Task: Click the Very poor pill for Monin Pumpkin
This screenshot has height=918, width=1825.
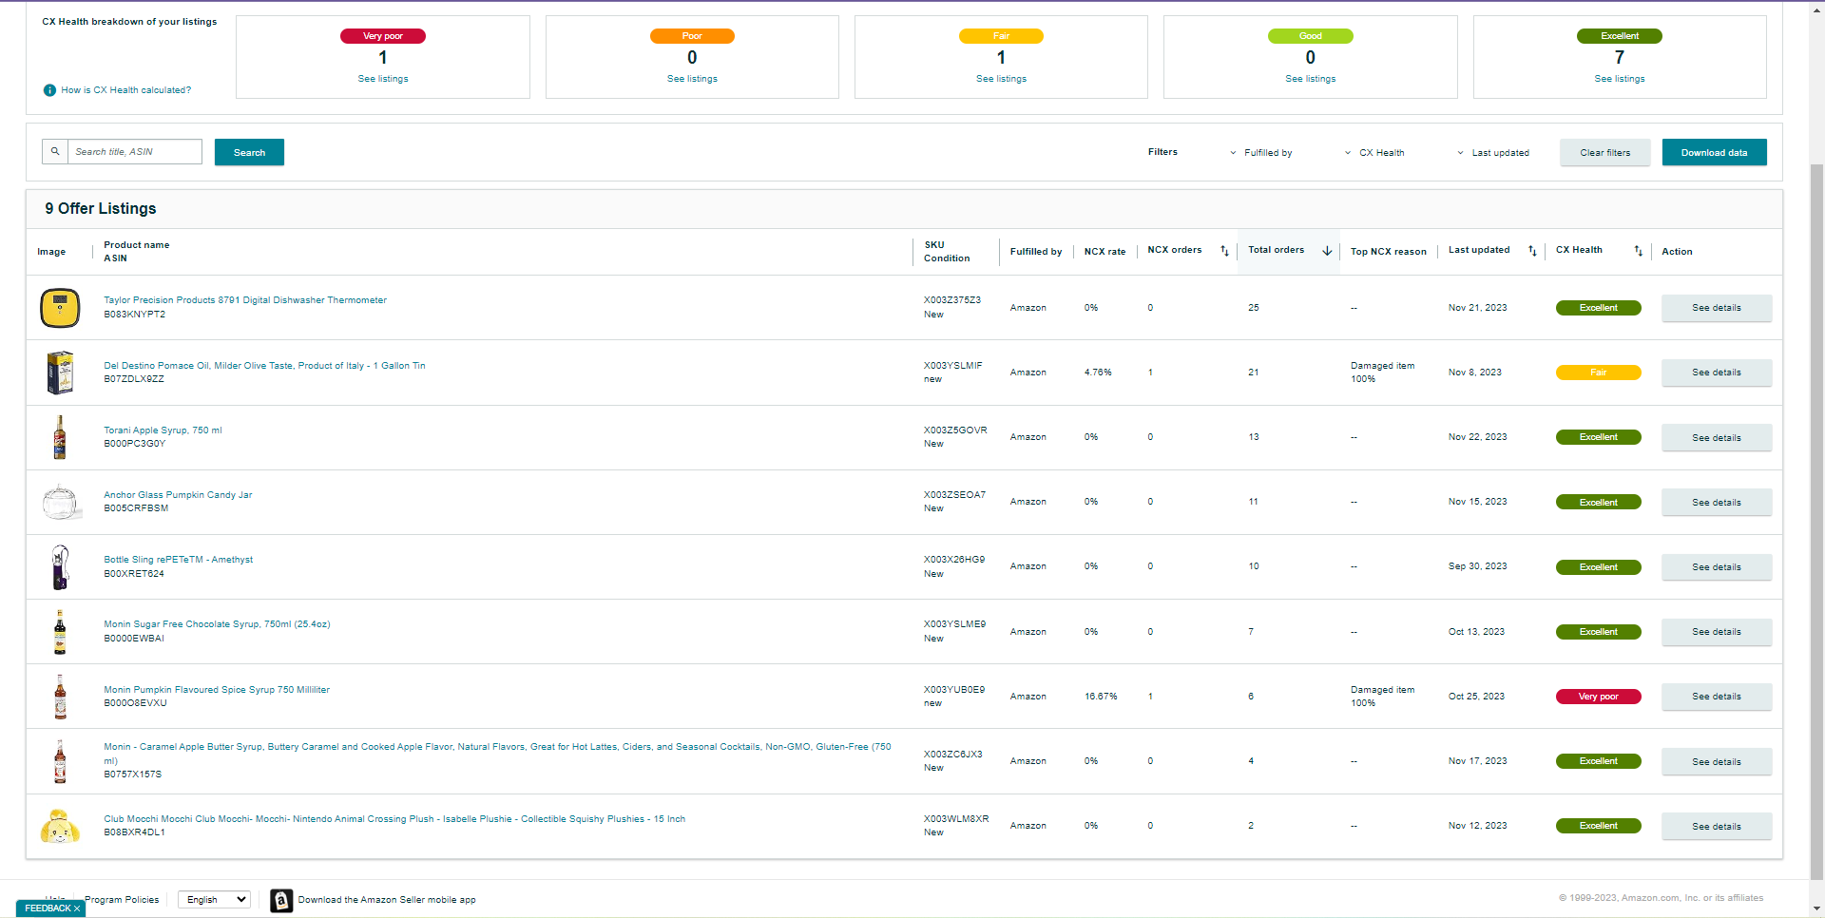Action: (1599, 697)
